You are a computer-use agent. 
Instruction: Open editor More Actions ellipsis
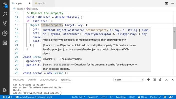173,3
